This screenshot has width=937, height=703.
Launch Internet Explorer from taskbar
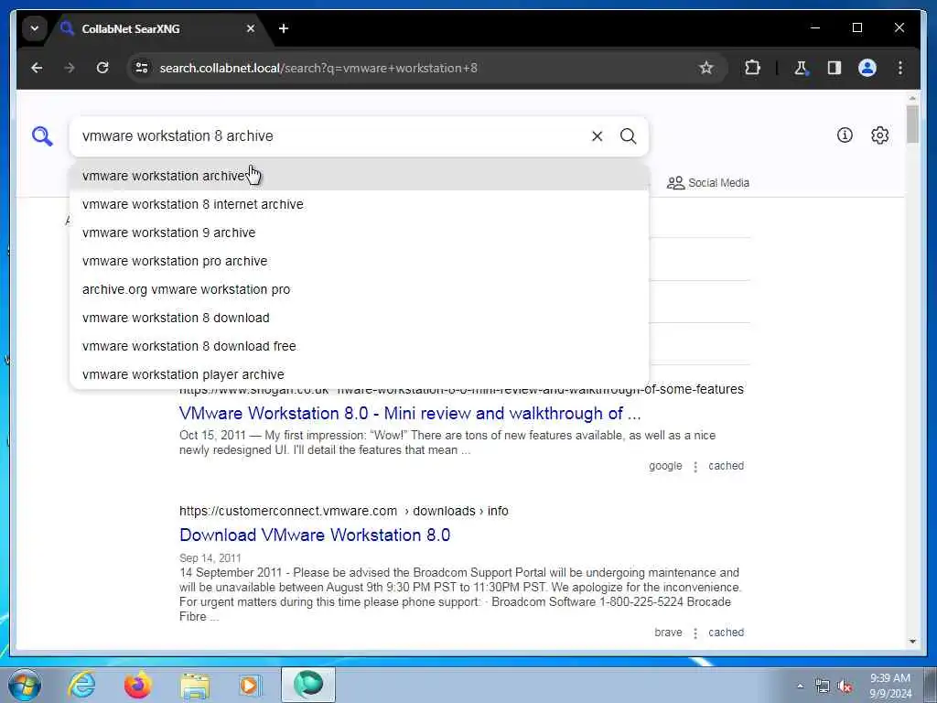coord(81,685)
